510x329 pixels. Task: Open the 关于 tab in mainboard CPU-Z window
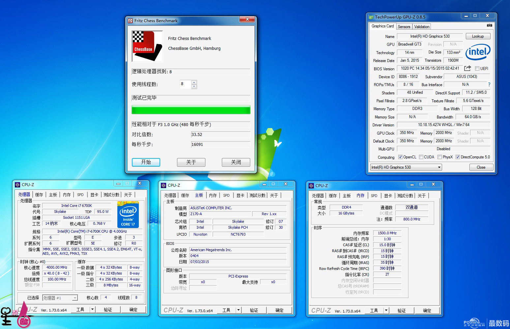click(x=274, y=195)
